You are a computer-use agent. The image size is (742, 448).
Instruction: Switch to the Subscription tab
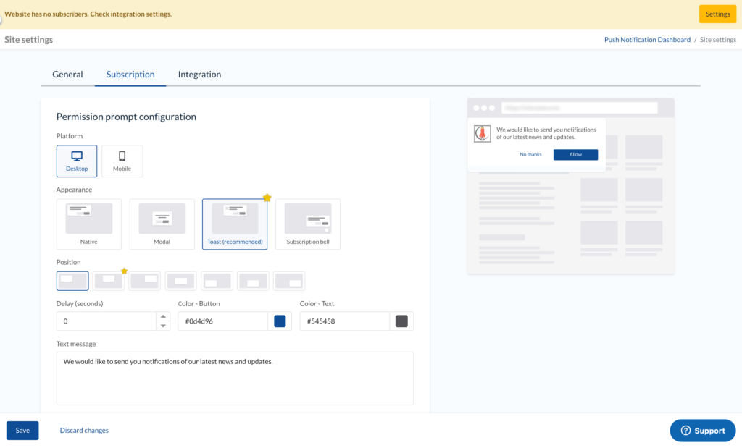[130, 75]
